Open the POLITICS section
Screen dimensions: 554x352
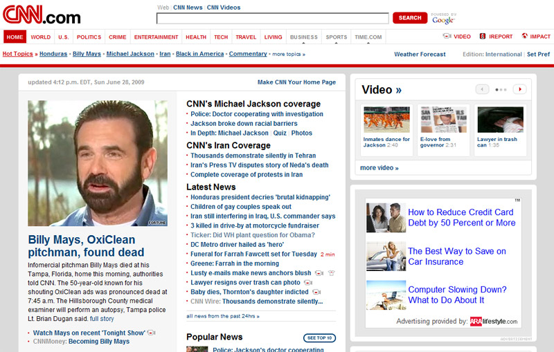coord(89,37)
